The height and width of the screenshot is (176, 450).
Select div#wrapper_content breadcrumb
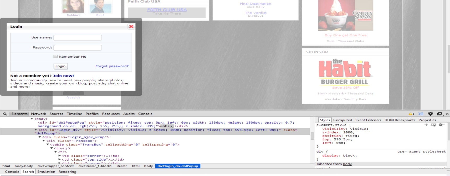(x=56, y=166)
